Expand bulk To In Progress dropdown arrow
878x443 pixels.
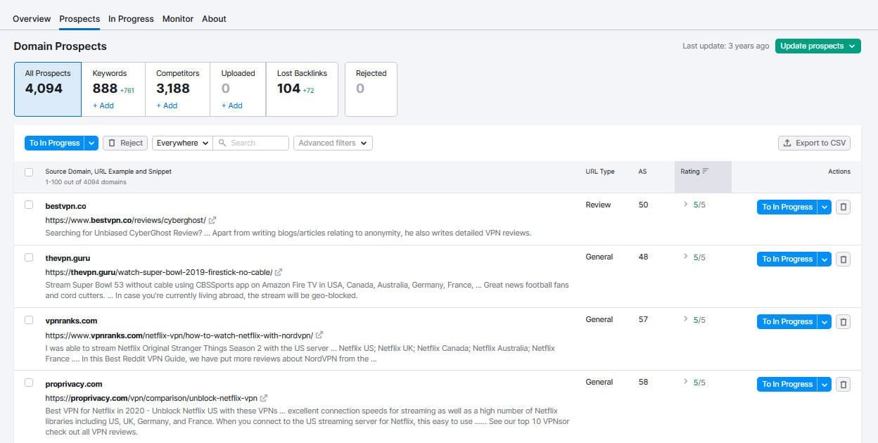click(x=91, y=143)
